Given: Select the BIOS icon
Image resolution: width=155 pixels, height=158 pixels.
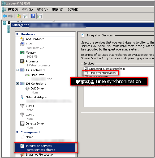Looking at the screenshot, I should tap(22, 44).
